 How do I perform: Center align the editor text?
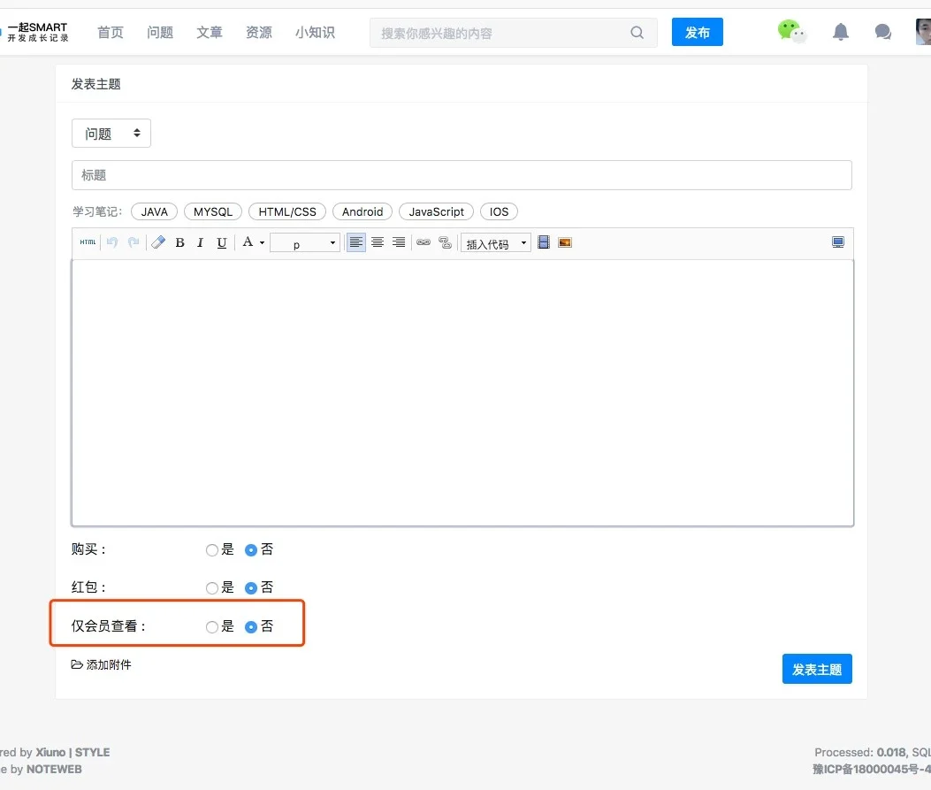[x=378, y=242]
